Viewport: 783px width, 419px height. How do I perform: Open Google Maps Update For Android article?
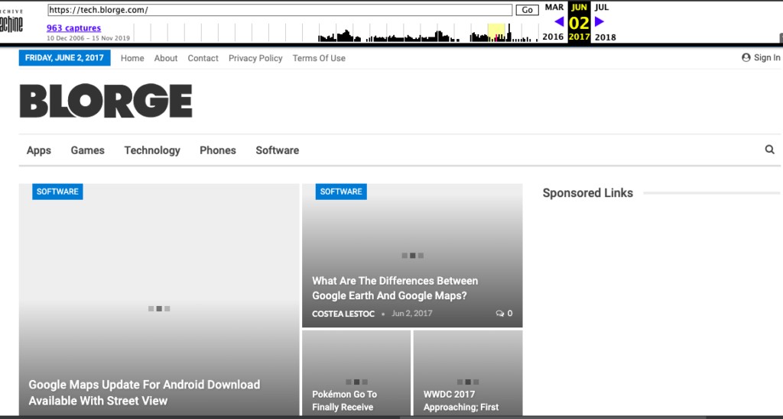[145, 392]
